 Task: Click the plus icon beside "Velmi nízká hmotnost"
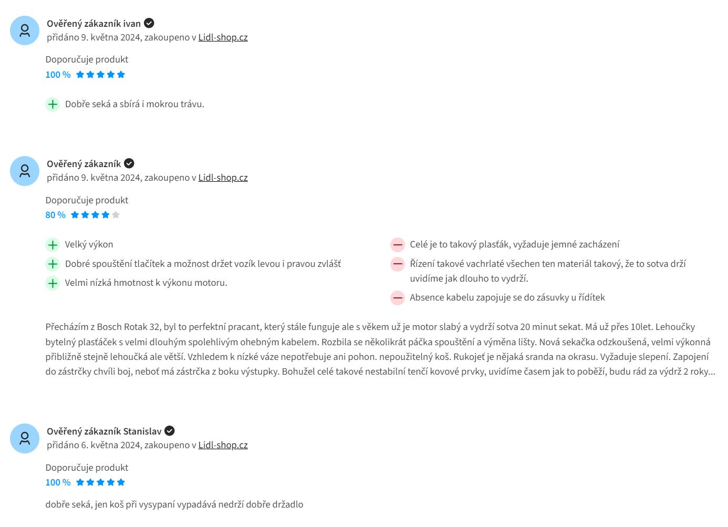(53, 283)
